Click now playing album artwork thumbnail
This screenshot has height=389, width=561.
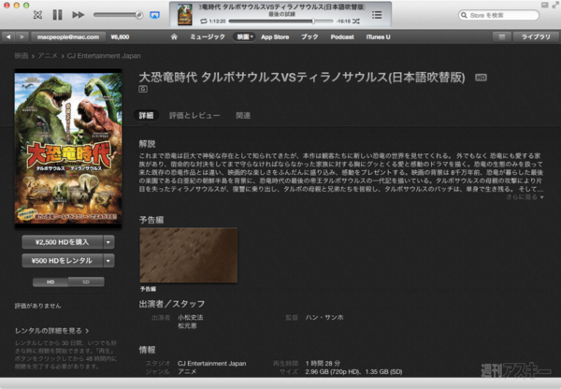(x=185, y=15)
